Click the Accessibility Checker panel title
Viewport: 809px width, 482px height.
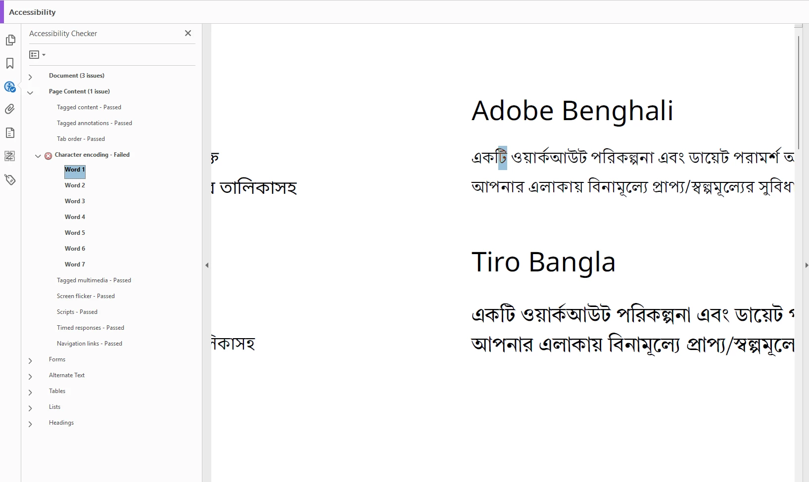pyautogui.click(x=63, y=34)
